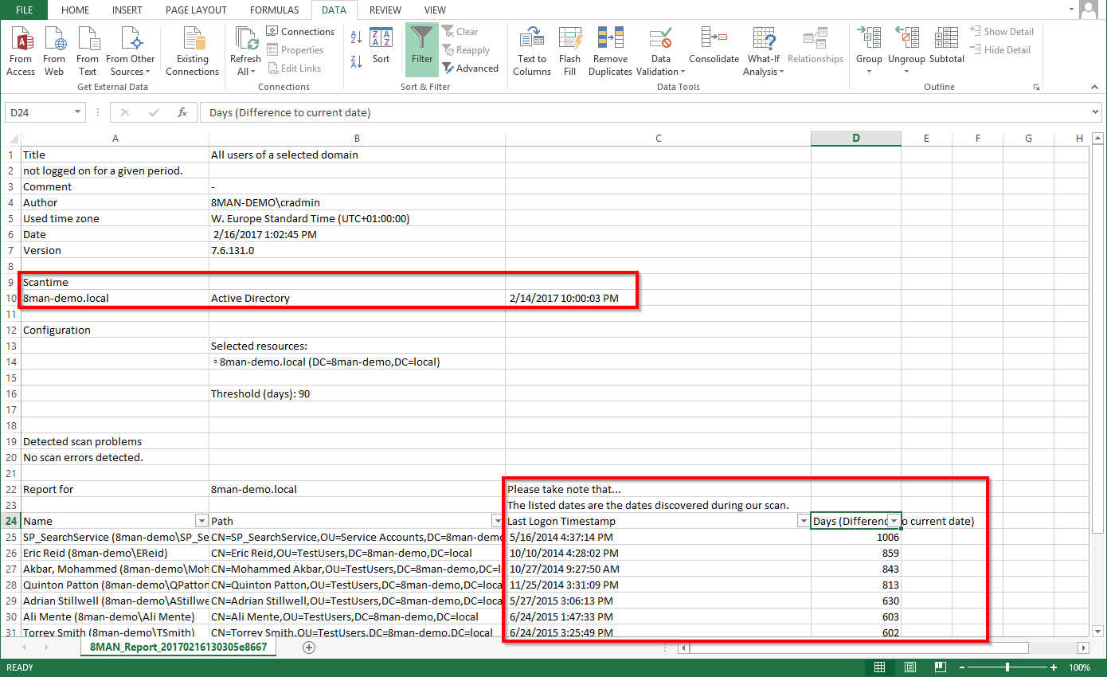
Task: Switch to Normal view in status bar
Action: (879, 667)
